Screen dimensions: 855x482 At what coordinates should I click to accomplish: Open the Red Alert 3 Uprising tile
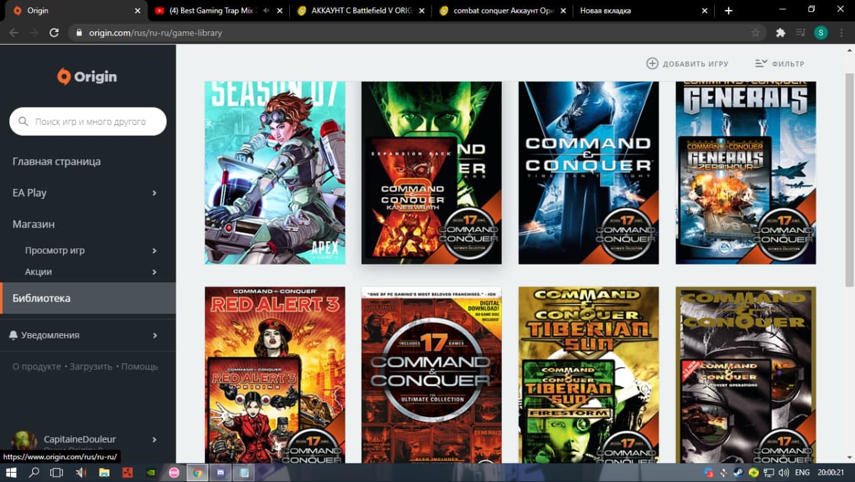point(275,375)
